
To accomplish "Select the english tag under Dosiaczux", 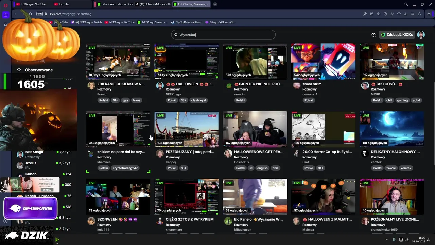I will click(x=262, y=168).
